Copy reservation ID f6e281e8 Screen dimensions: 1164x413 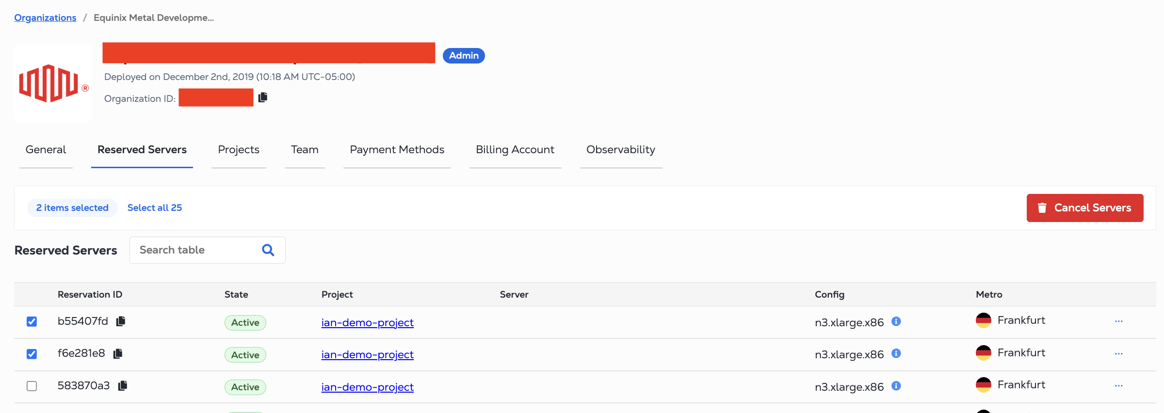click(118, 353)
